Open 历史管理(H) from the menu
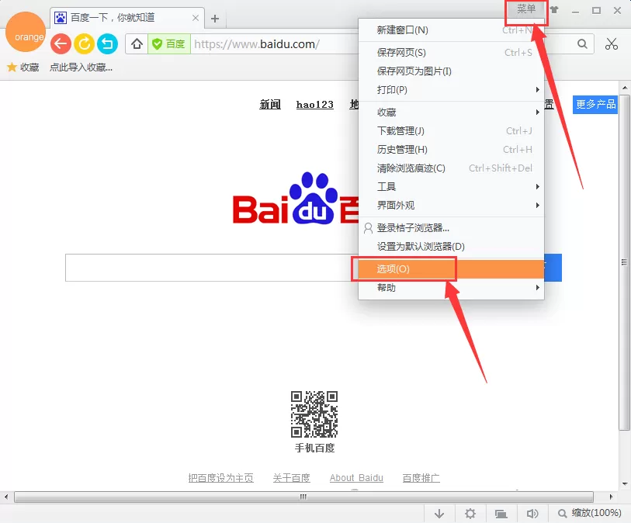Image resolution: width=631 pixels, height=523 pixels. pos(451,150)
